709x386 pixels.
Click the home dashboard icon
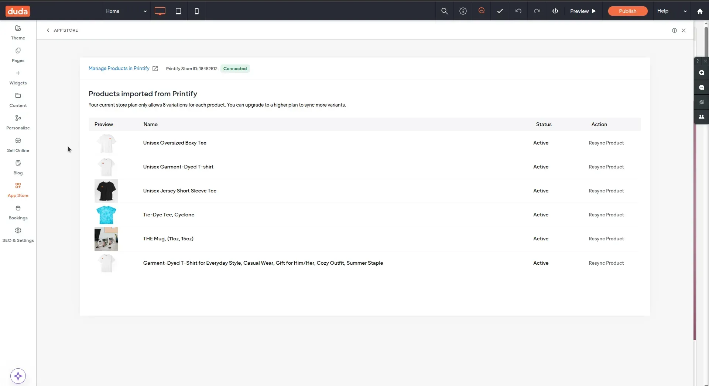click(x=700, y=11)
